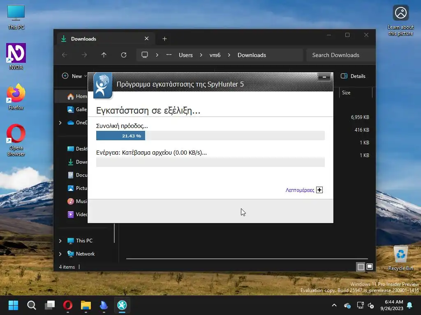Go up one folder in Explorer

point(104,55)
